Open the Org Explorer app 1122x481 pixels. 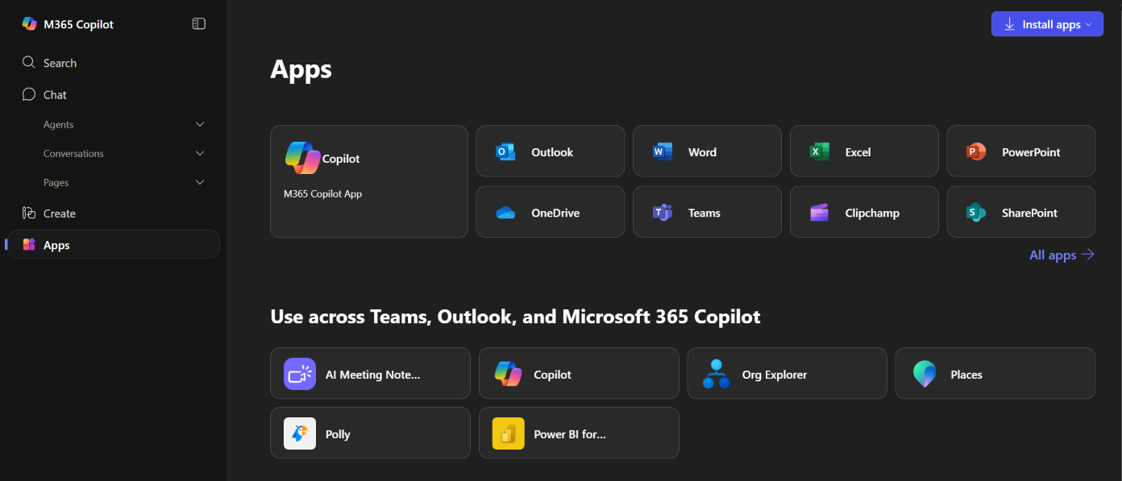pos(787,374)
